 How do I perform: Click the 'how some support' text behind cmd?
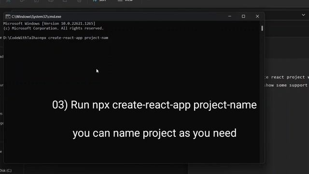coord(286,85)
